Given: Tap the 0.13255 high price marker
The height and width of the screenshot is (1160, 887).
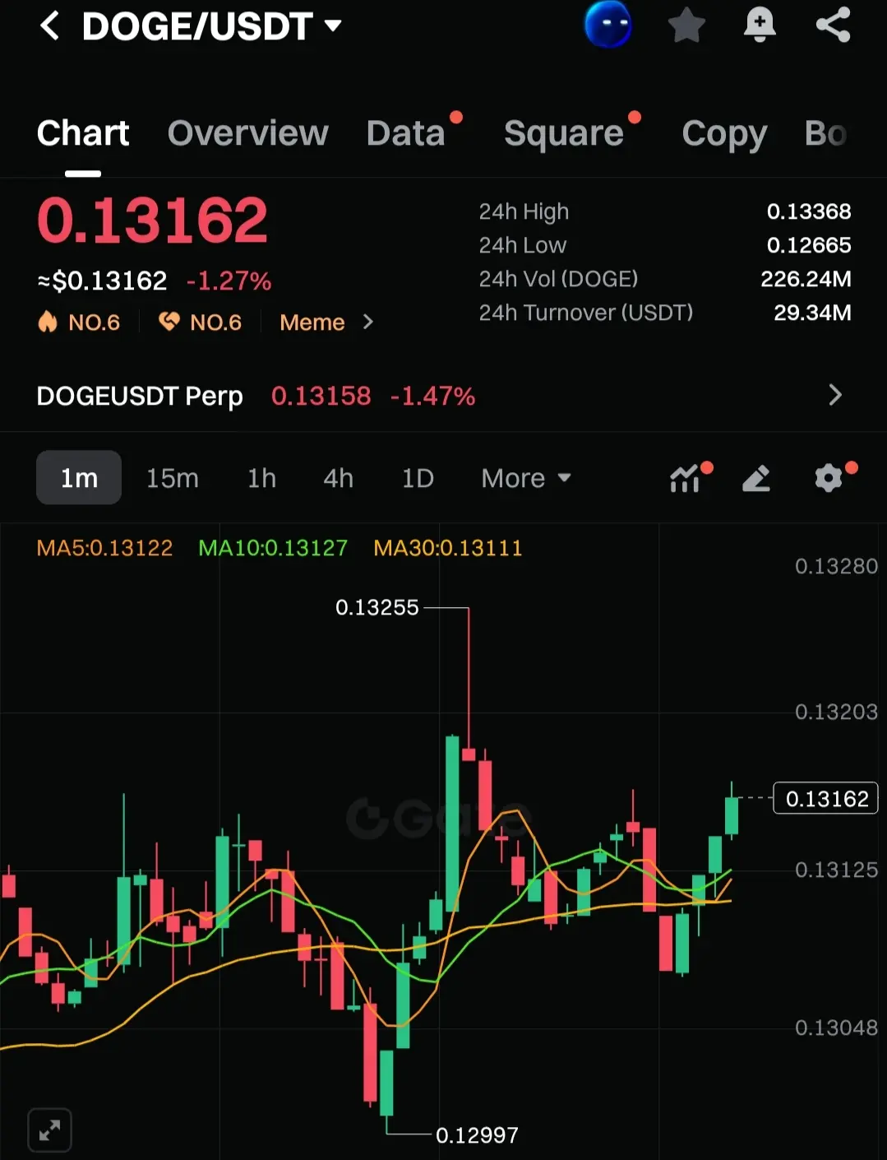Looking at the screenshot, I should [377, 607].
